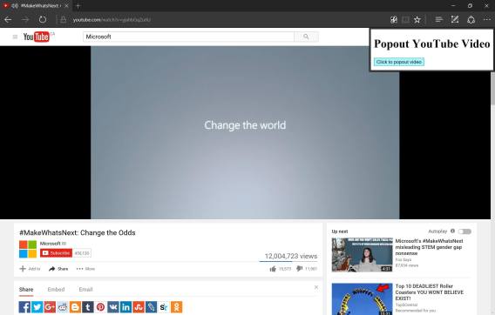Open the Microsoft channel name link
The width and height of the screenshot is (495, 315).
50,244
